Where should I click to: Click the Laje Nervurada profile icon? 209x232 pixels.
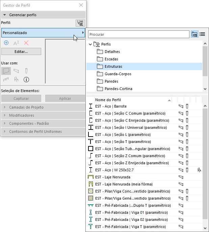[x=90, y=177]
